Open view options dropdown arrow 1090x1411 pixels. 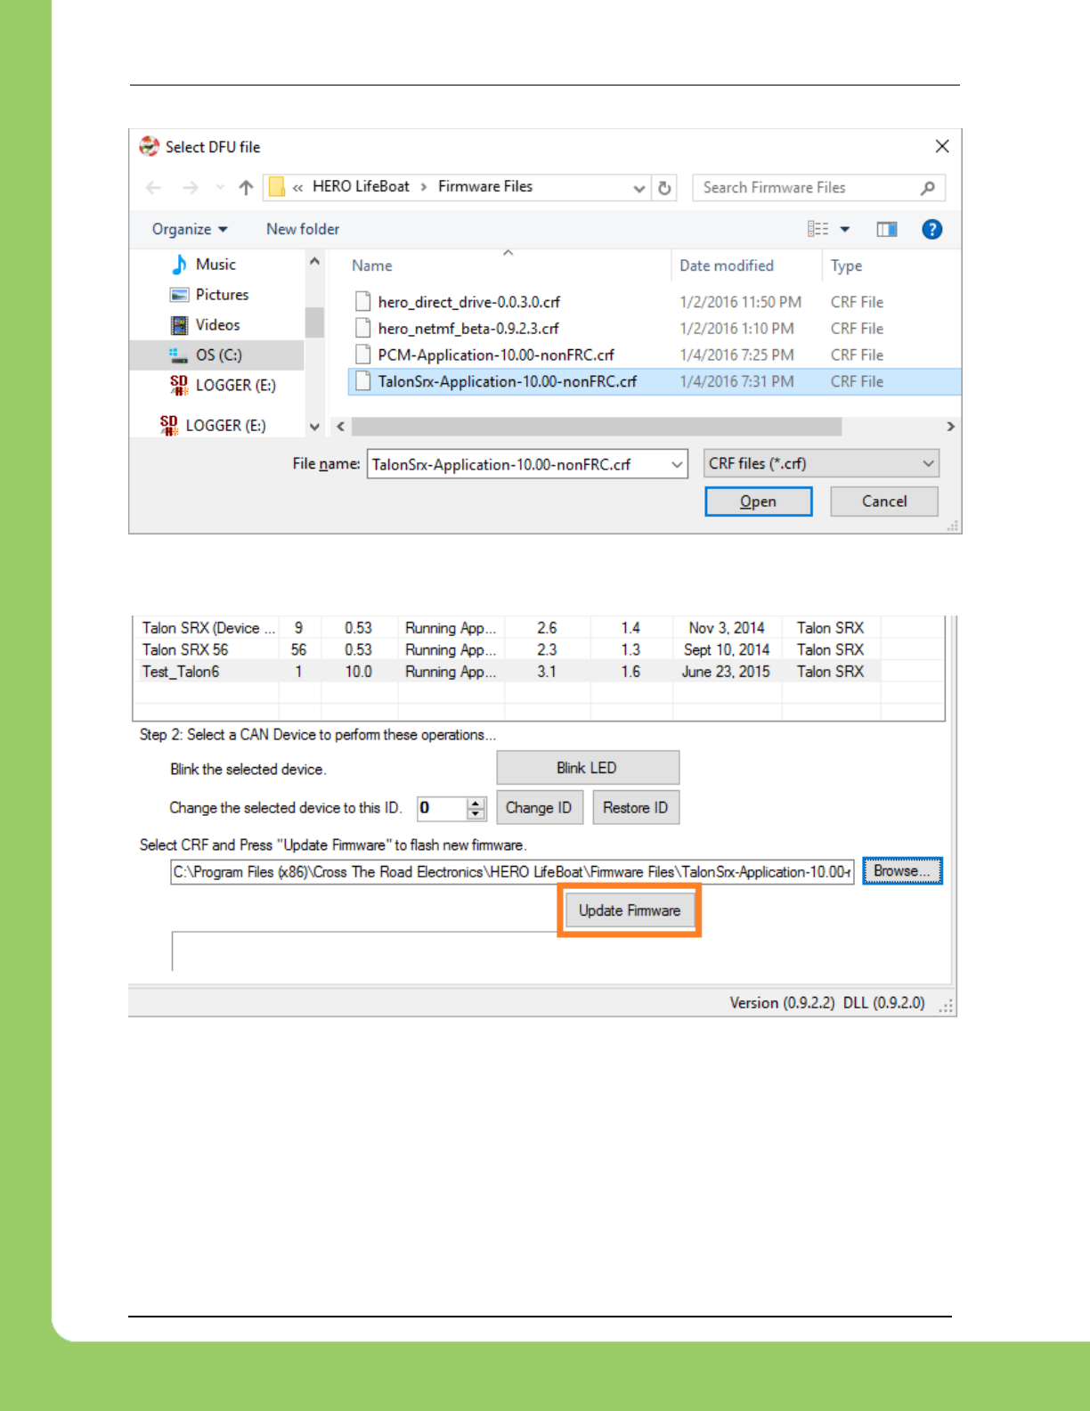(x=845, y=230)
